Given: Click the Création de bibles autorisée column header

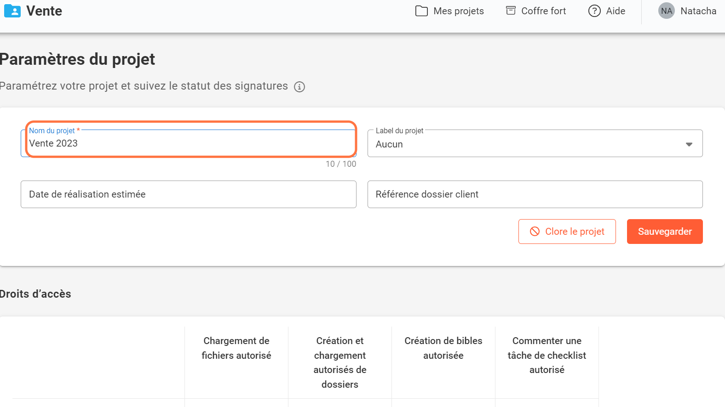Looking at the screenshot, I should pyautogui.click(x=443, y=348).
